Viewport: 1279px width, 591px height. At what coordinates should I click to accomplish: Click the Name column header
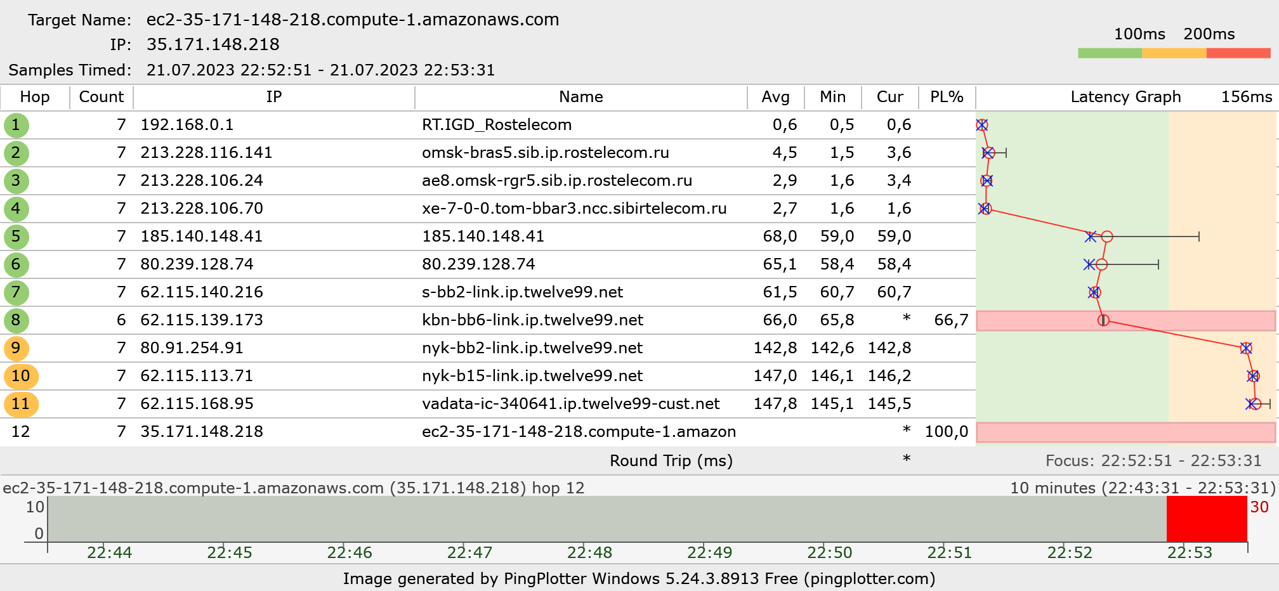point(581,97)
